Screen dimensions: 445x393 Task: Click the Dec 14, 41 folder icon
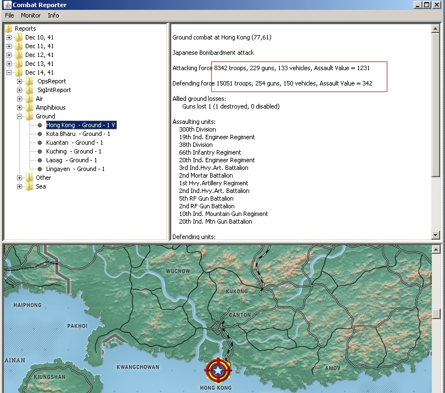click(19, 72)
